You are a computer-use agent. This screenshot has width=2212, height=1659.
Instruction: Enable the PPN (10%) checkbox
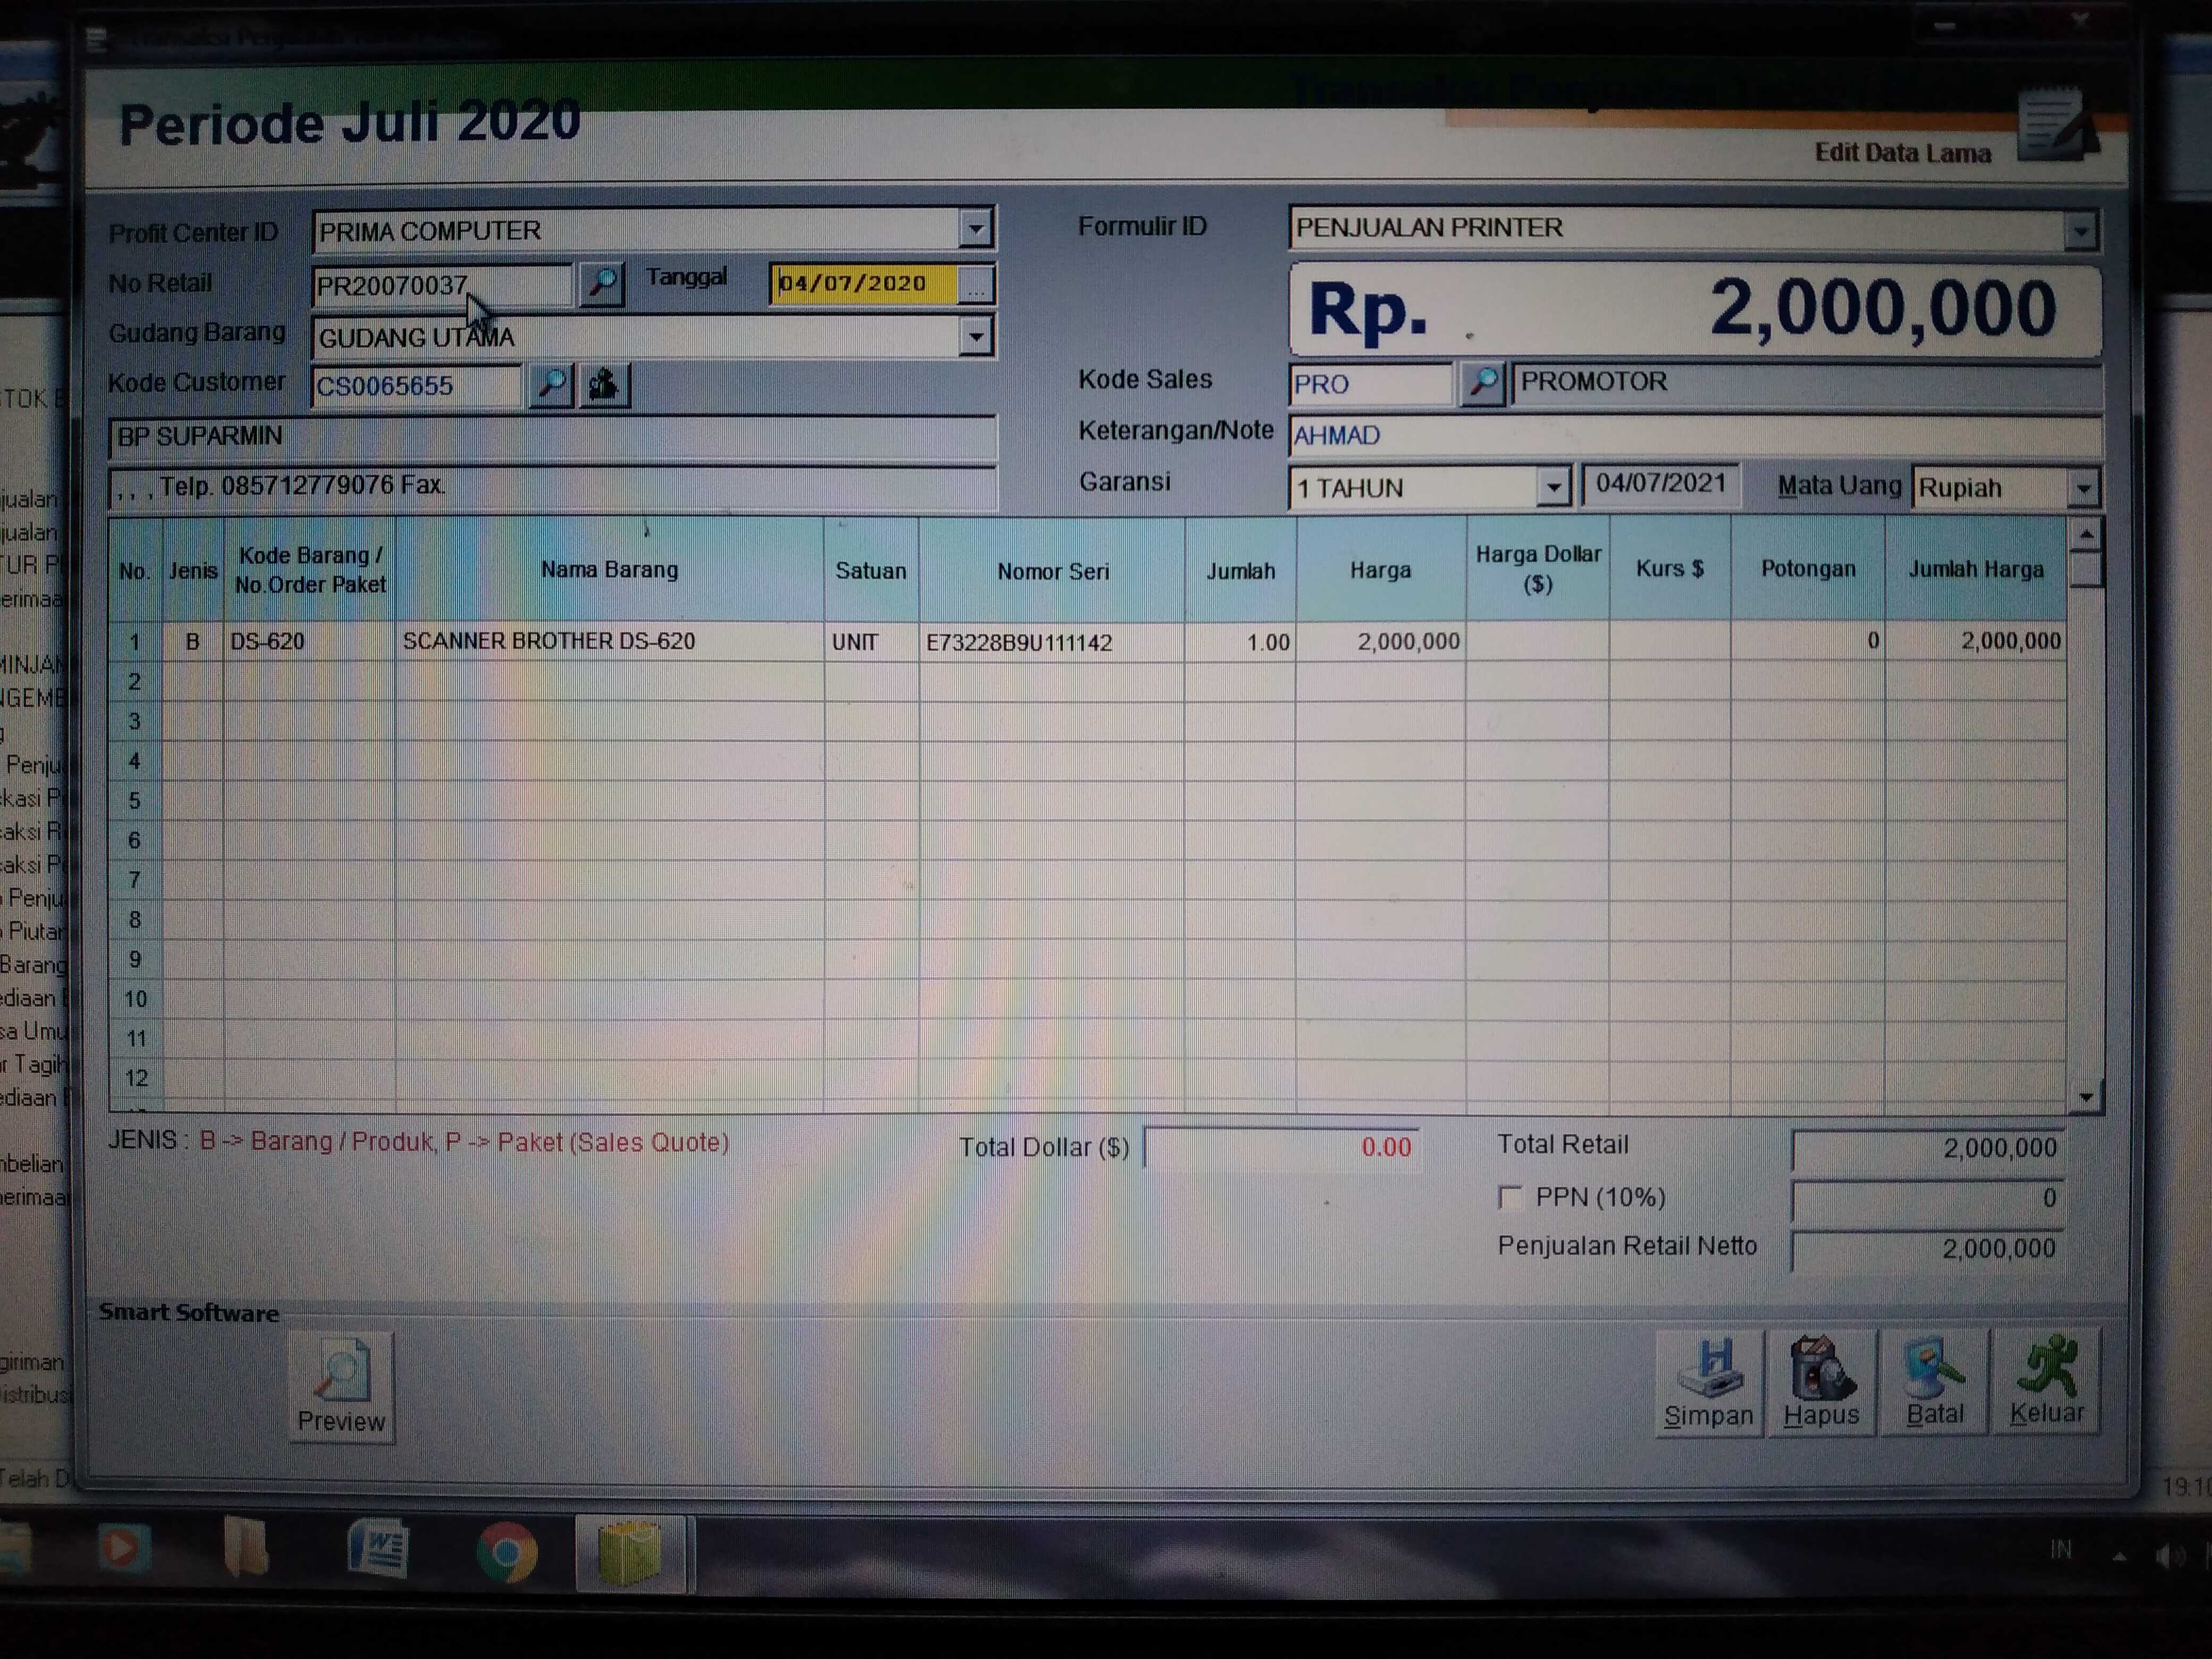pos(1510,1197)
